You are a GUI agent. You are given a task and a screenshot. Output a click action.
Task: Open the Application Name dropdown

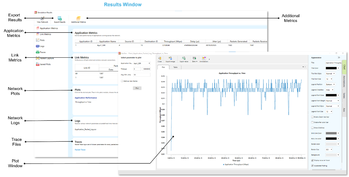coord(142,63)
